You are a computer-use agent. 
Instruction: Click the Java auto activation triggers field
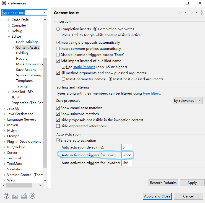pos(127,155)
